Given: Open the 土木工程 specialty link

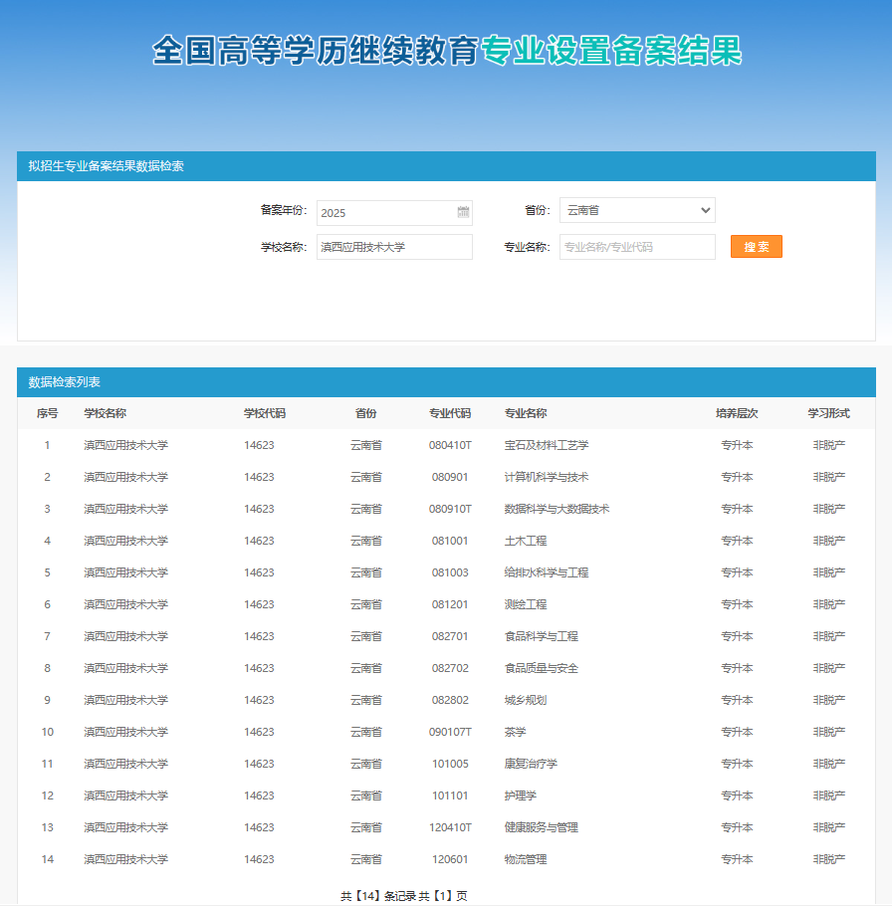Looking at the screenshot, I should tap(528, 541).
